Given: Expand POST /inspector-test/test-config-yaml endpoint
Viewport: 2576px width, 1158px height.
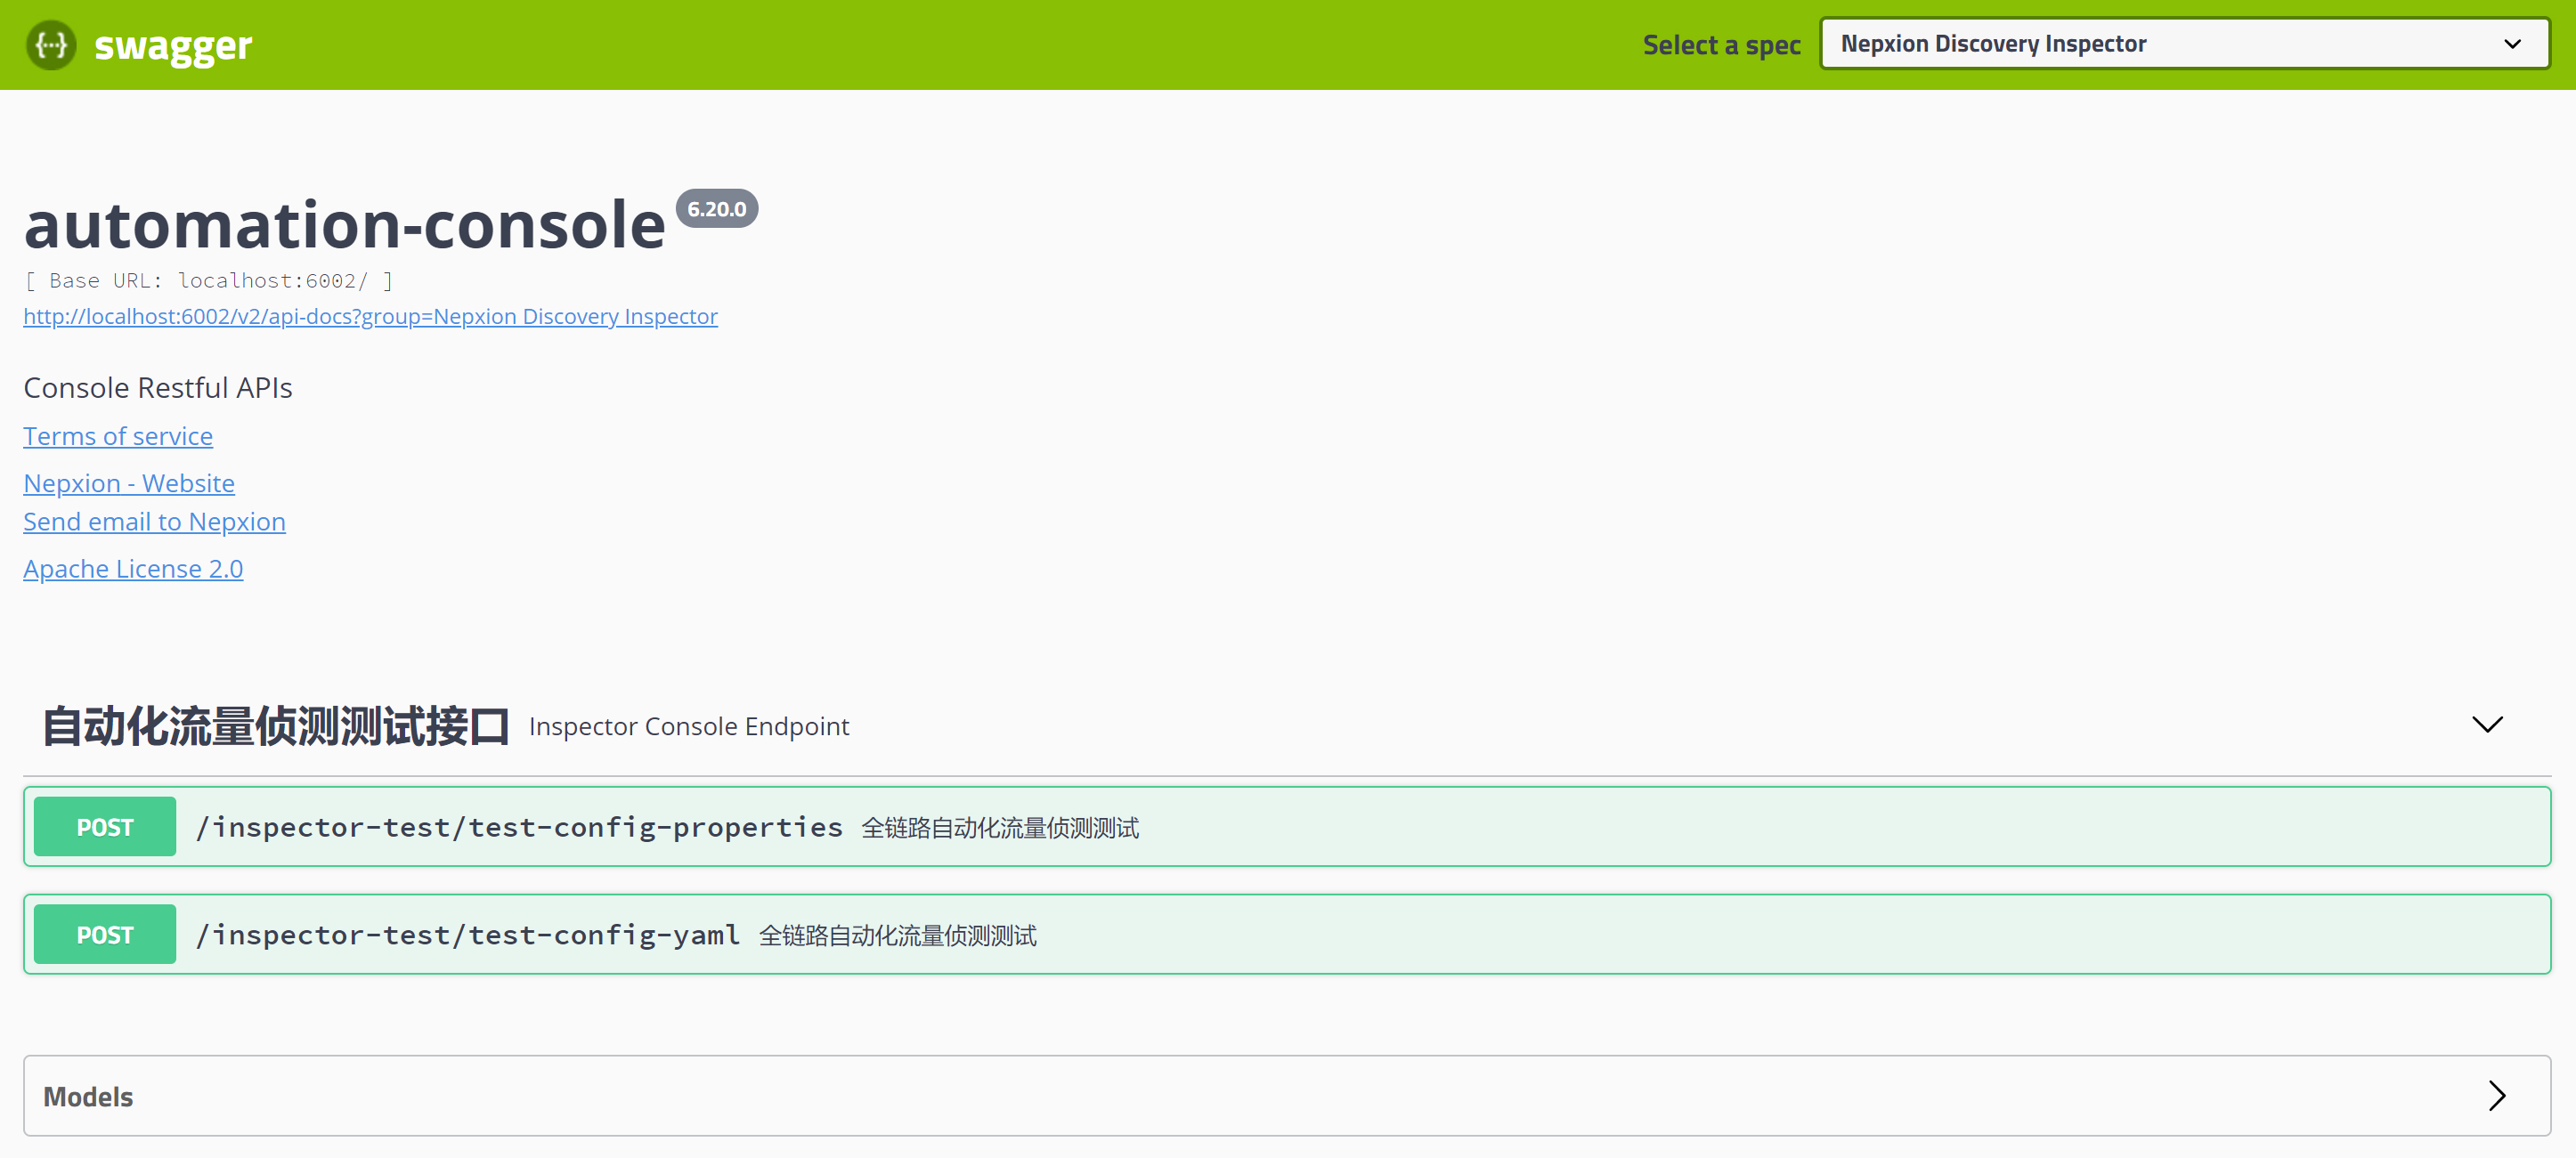Looking at the screenshot, I should [x=1287, y=934].
